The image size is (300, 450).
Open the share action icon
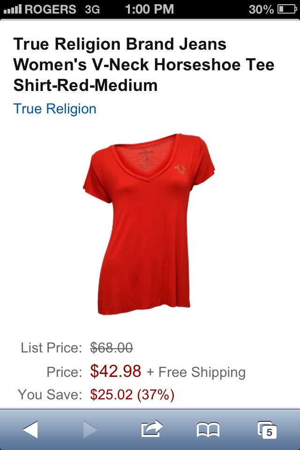coord(152,428)
